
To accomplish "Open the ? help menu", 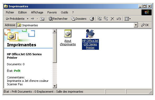I will point(73,12).
